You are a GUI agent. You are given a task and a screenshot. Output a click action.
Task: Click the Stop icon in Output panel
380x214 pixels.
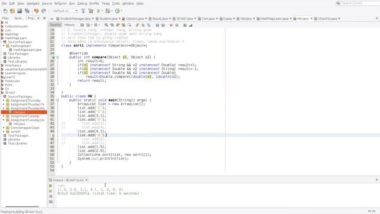(x=50, y=197)
